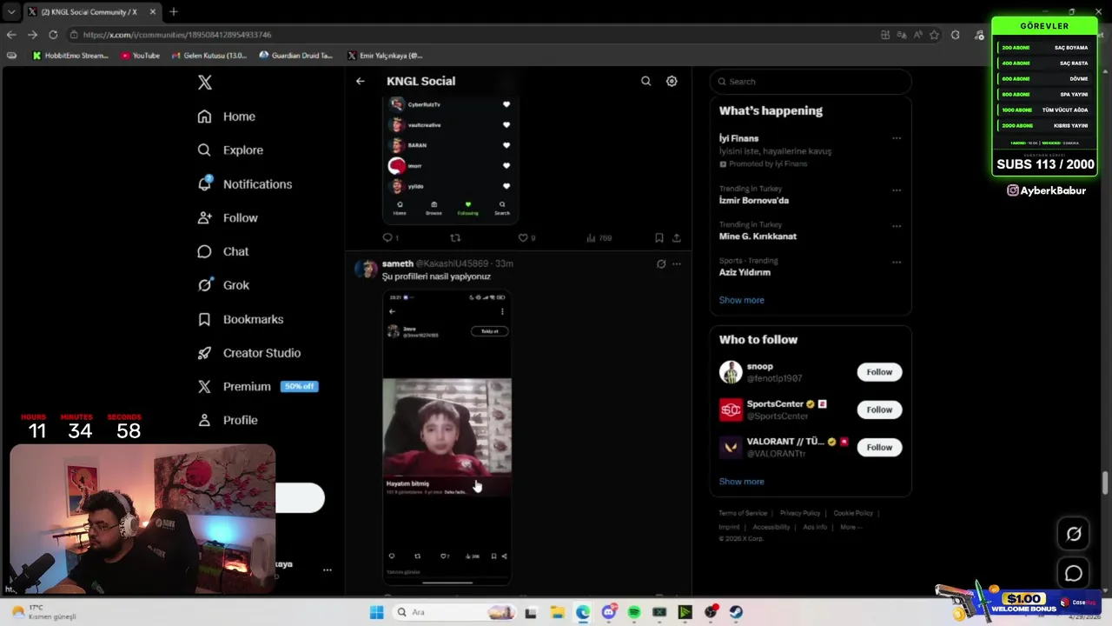1112x626 pixels.
Task: Open more options on sameth's post
Action: tap(677, 263)
